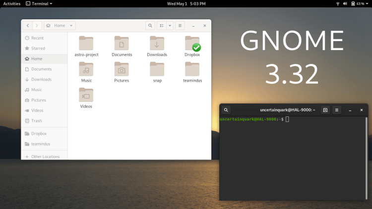Open Pictures from the sidebar
This screenshot has width=372, height=209.
[x=44, y=100]
